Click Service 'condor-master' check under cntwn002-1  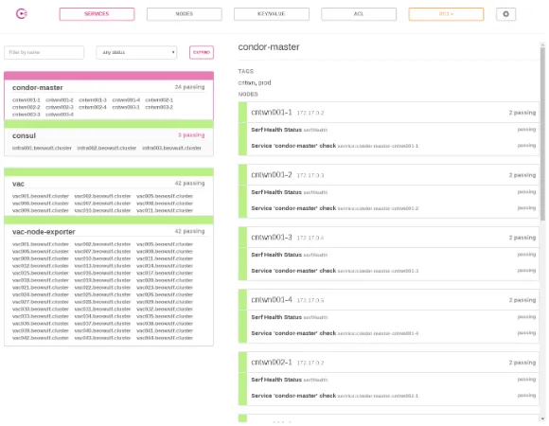(x=293, y=396)
